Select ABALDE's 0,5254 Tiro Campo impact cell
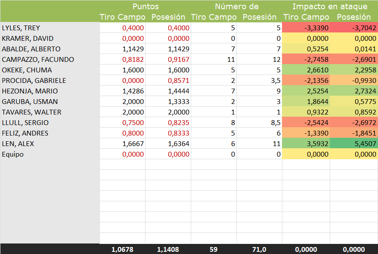Image resolution: width=378 pixels, height=254 pixels. pos(306,49)
